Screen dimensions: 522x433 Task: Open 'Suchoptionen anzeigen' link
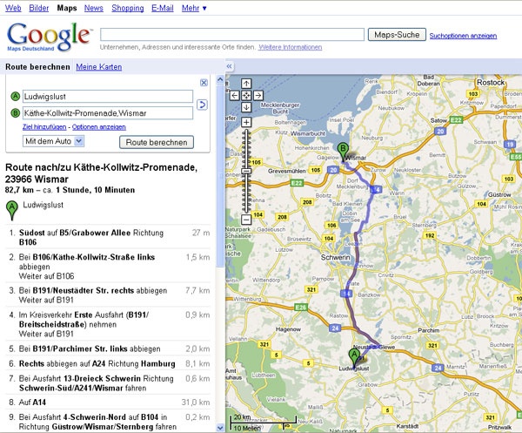pos(463,36)
